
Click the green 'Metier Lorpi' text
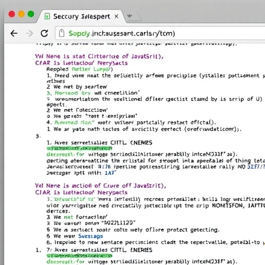click(x=92, y=69)
